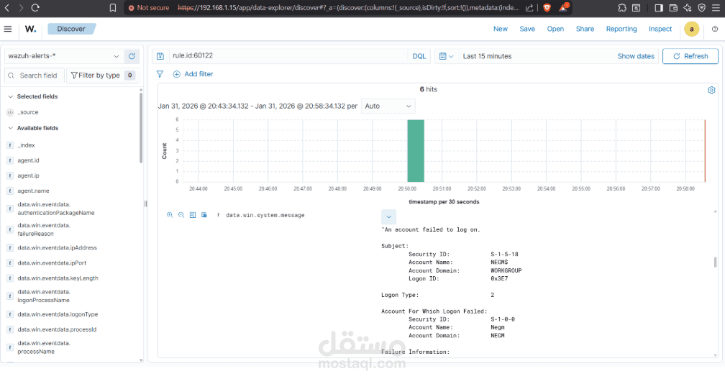Click the browser back arrow
This screenshot has width=725, height=379.
(7, 8)
